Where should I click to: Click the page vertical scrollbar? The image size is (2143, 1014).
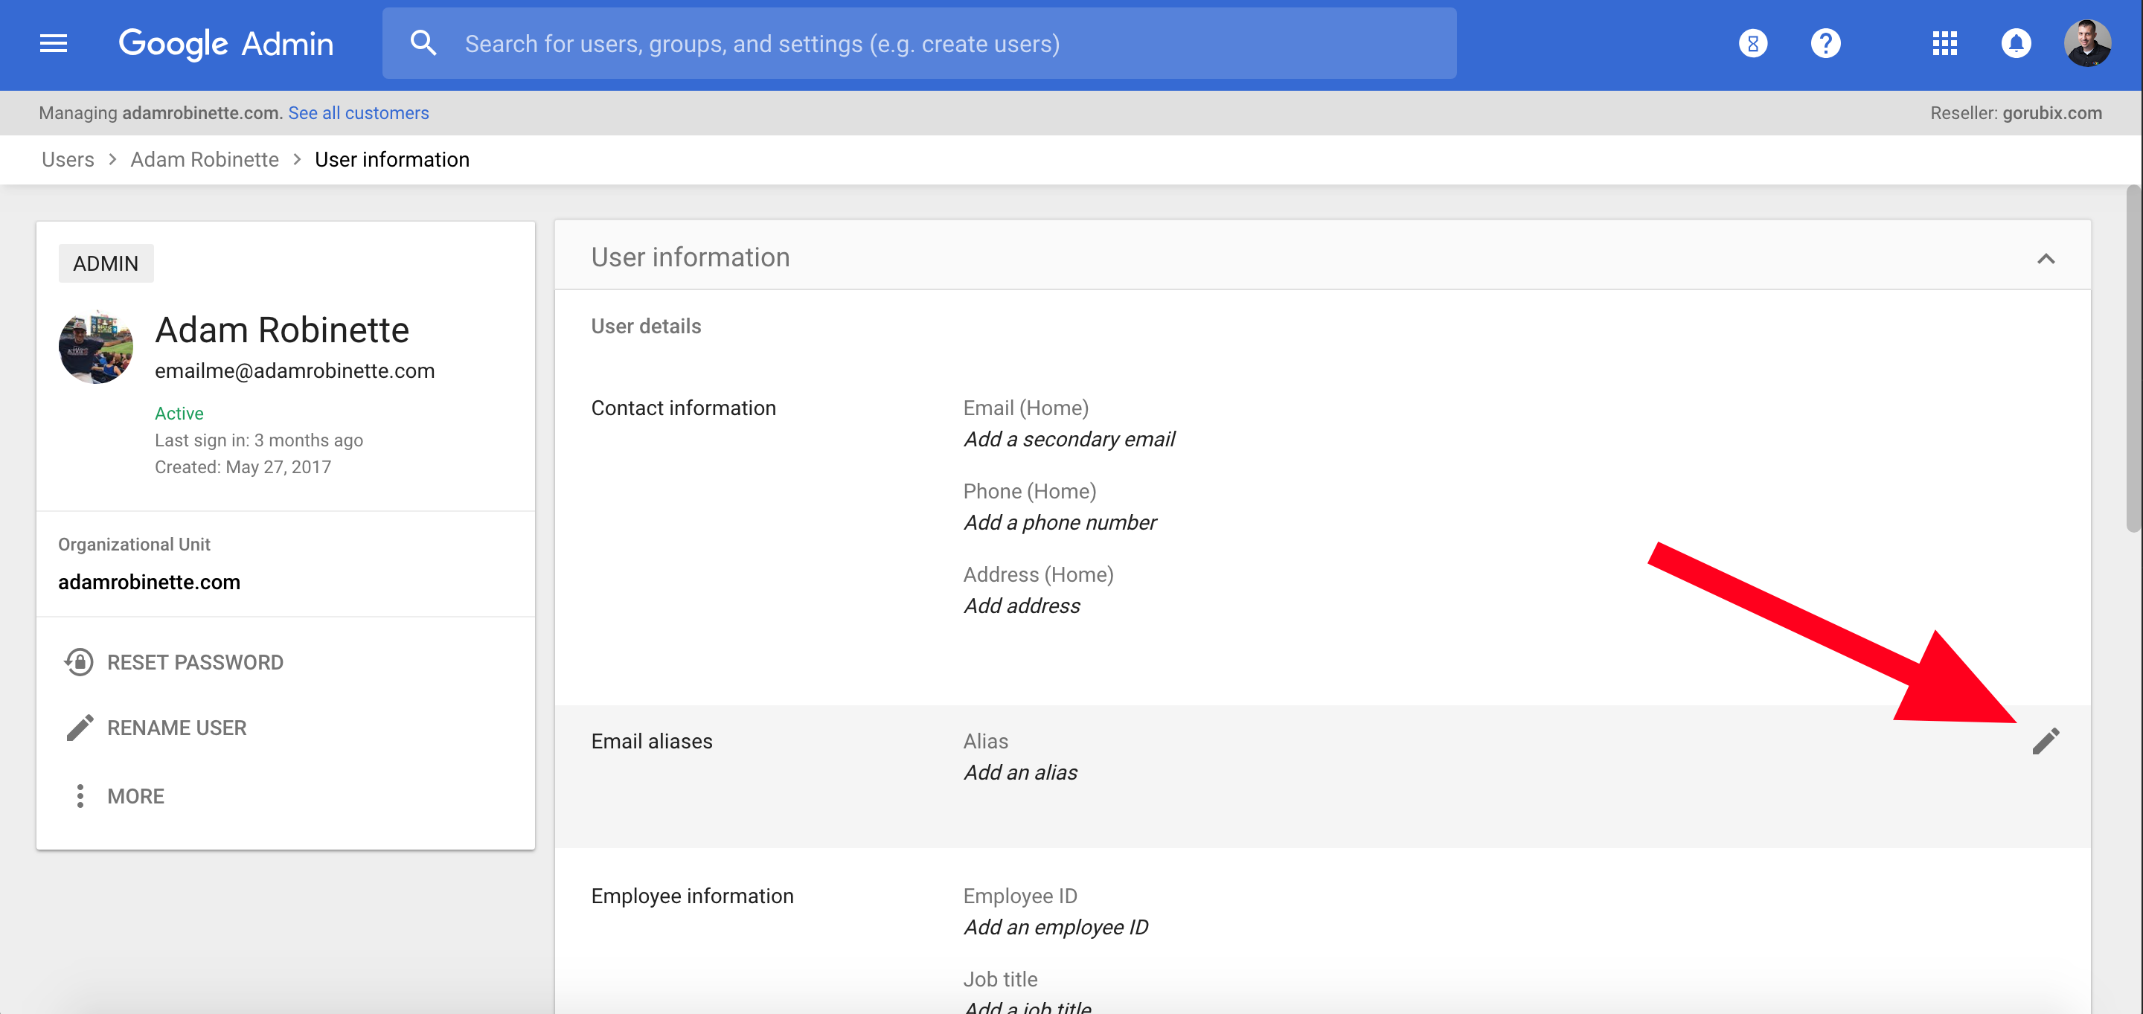tap(2134, 359)
